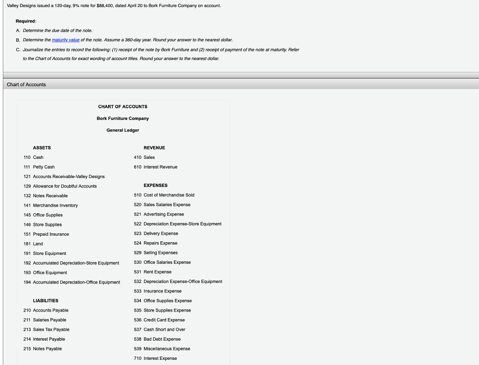Click the '410 Sales' account
The image size is (479, 365).
[x=144, y=157]
